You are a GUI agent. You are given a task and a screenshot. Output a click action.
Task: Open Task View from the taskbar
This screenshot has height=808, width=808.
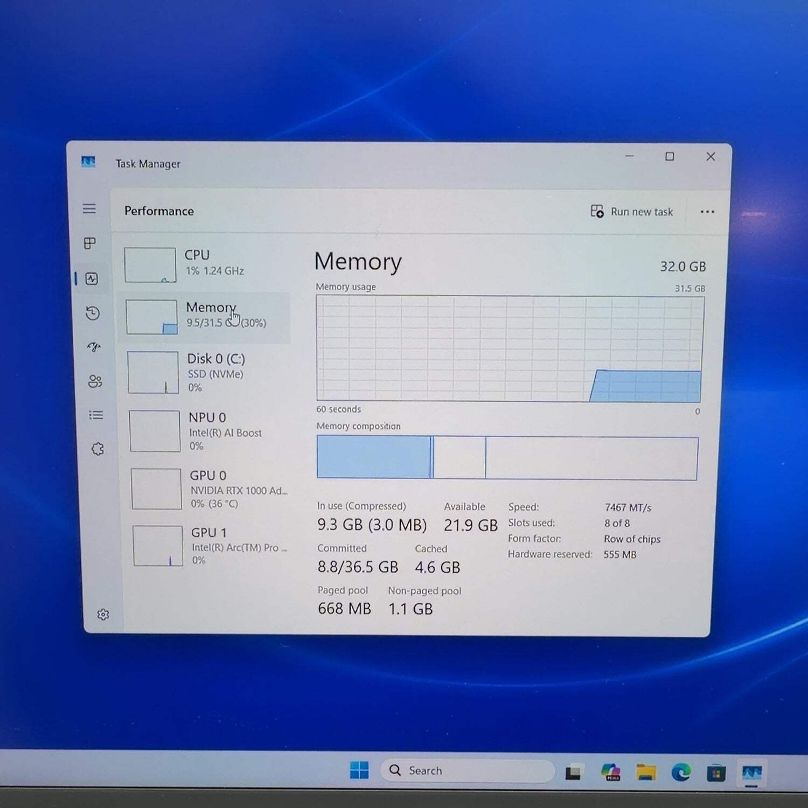574,772
